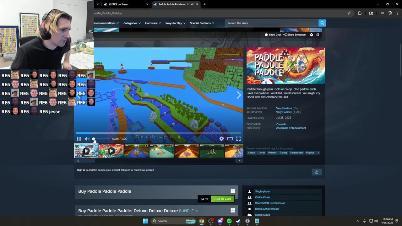Open the Steam Achievements feature link
Viewport: 402px width, 226px height.
pyautogui.click(x=267, y=209)
